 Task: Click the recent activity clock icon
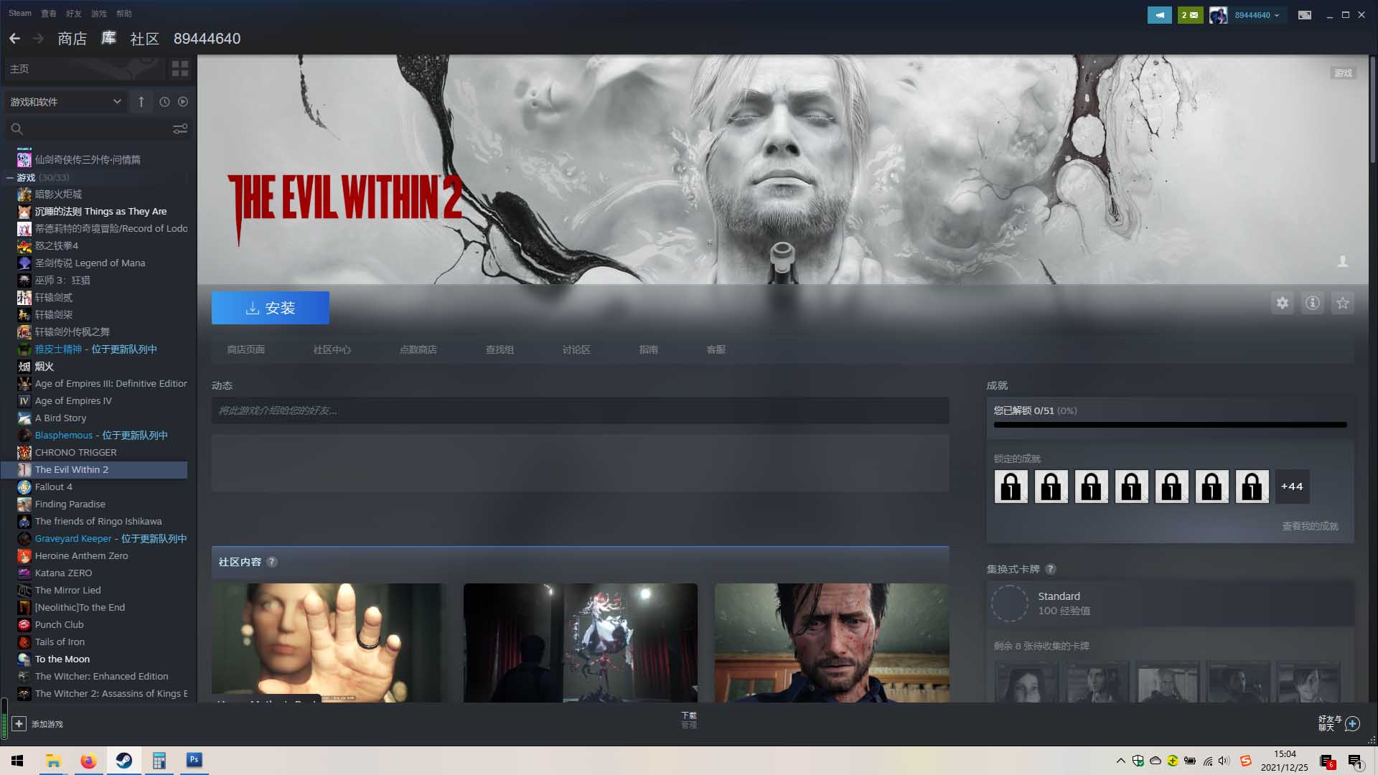164,102
